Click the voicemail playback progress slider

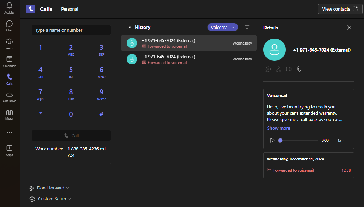tap(298, 140)
